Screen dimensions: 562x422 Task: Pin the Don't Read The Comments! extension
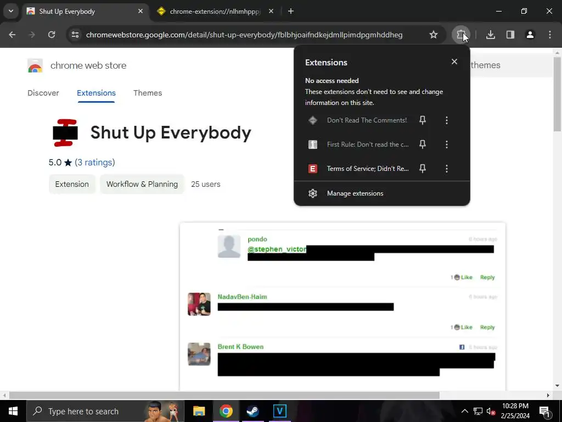pyautogui.click(x=423, y=120)
